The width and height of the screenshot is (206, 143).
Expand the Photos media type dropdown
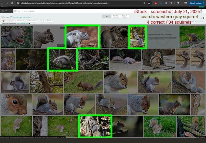point(18,11)
